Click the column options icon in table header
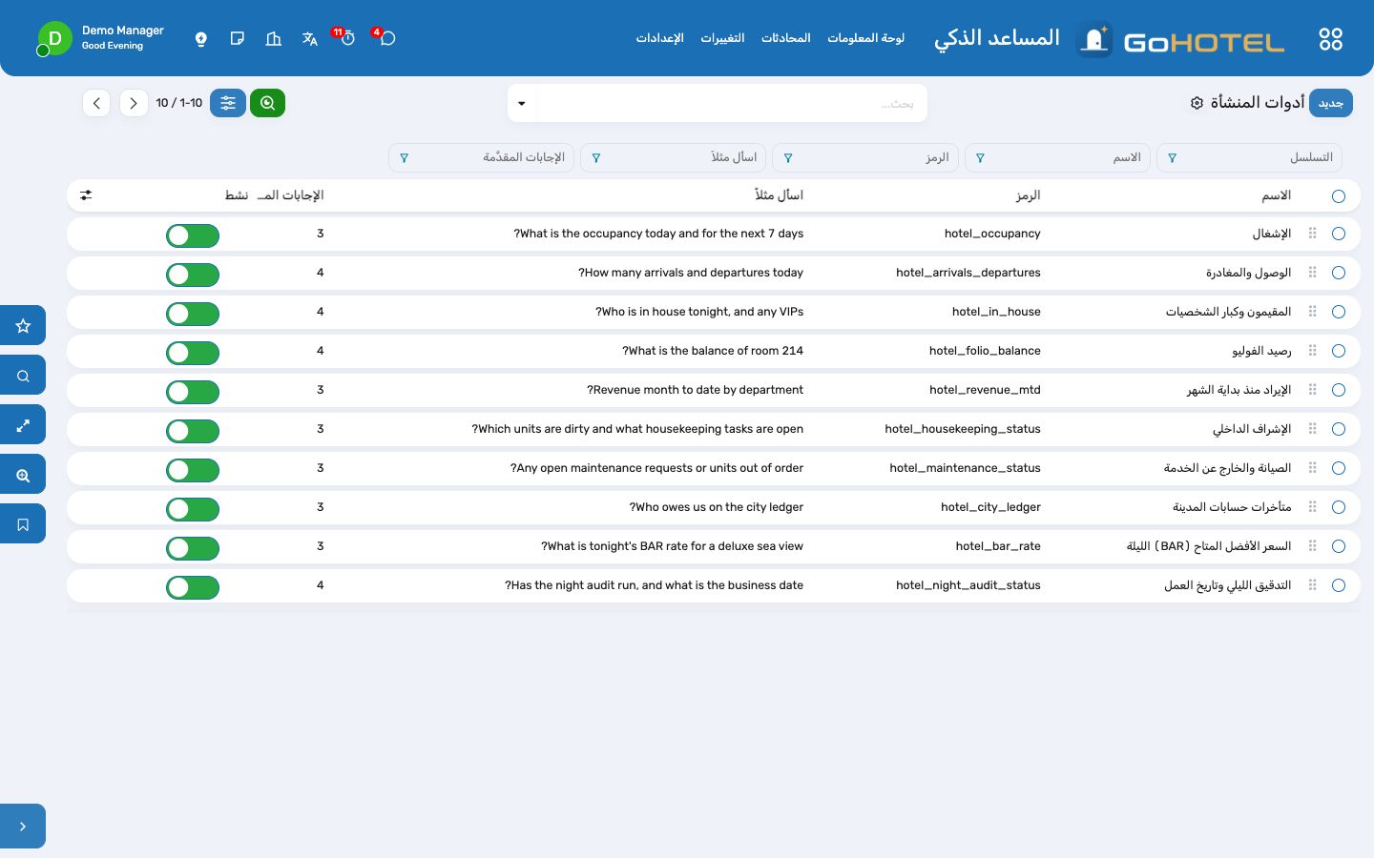Screen dimensions: 1374x858 click(x=86, y=195)
